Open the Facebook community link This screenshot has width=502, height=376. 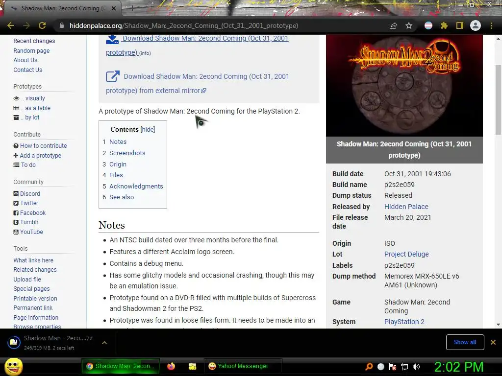tap(33, 213)
